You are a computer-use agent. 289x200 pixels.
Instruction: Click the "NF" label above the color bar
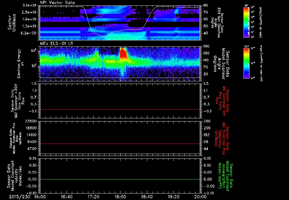247,6
